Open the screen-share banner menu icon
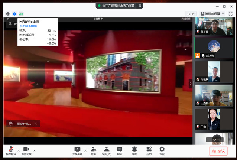Image resolution: width=237 pixels, height=160 pixels. 140,6
